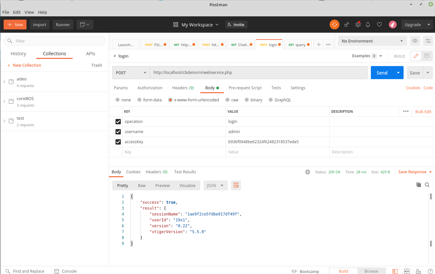Click the request URL field
This screenshot has width=435, height=274.
259,73
